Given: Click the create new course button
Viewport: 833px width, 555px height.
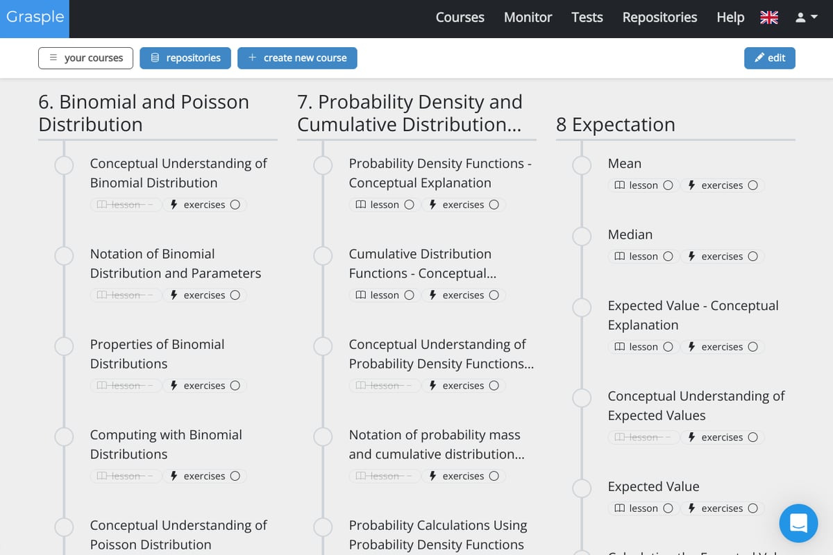Looking at the screenshot, I should tap(297, 58).
